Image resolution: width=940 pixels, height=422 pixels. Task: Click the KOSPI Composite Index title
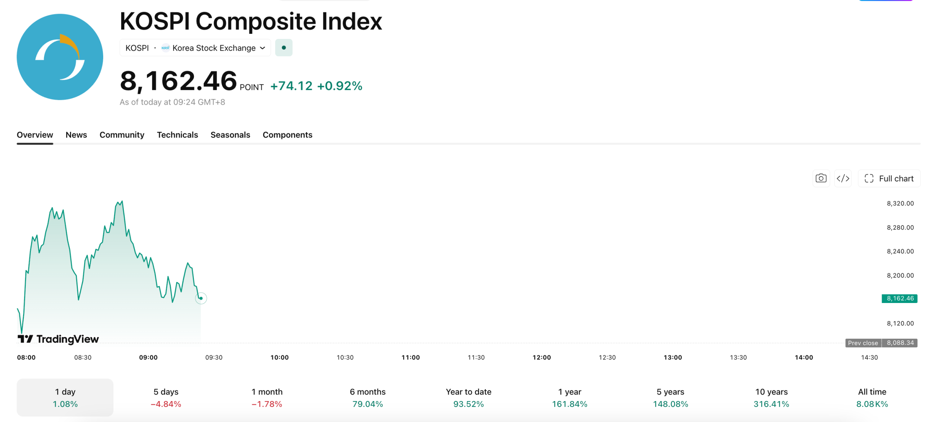[251, 21]
